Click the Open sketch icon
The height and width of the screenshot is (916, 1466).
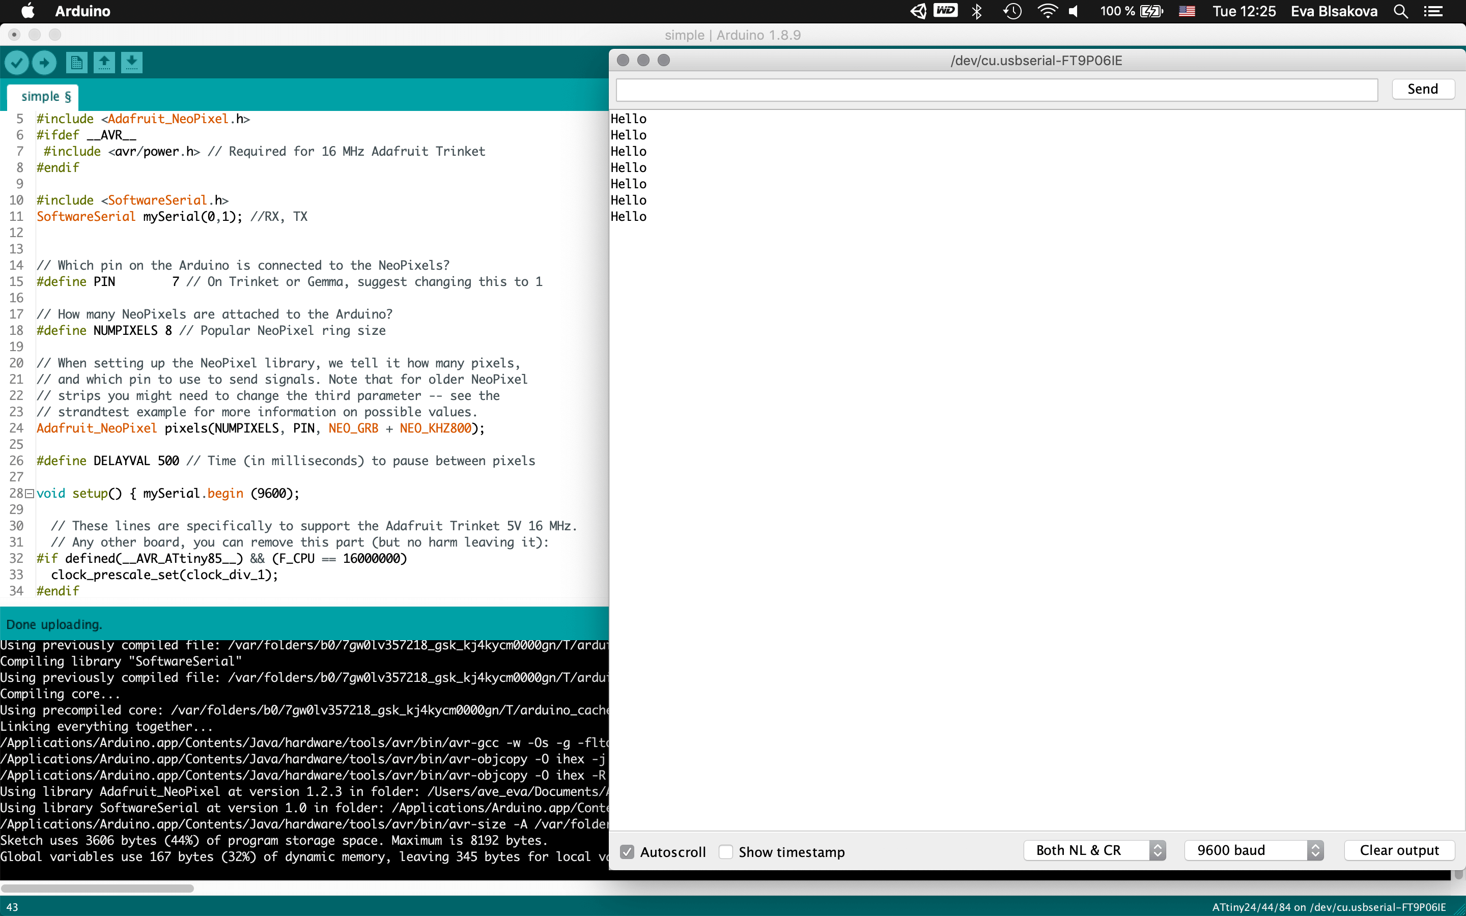tap(104, 63)
